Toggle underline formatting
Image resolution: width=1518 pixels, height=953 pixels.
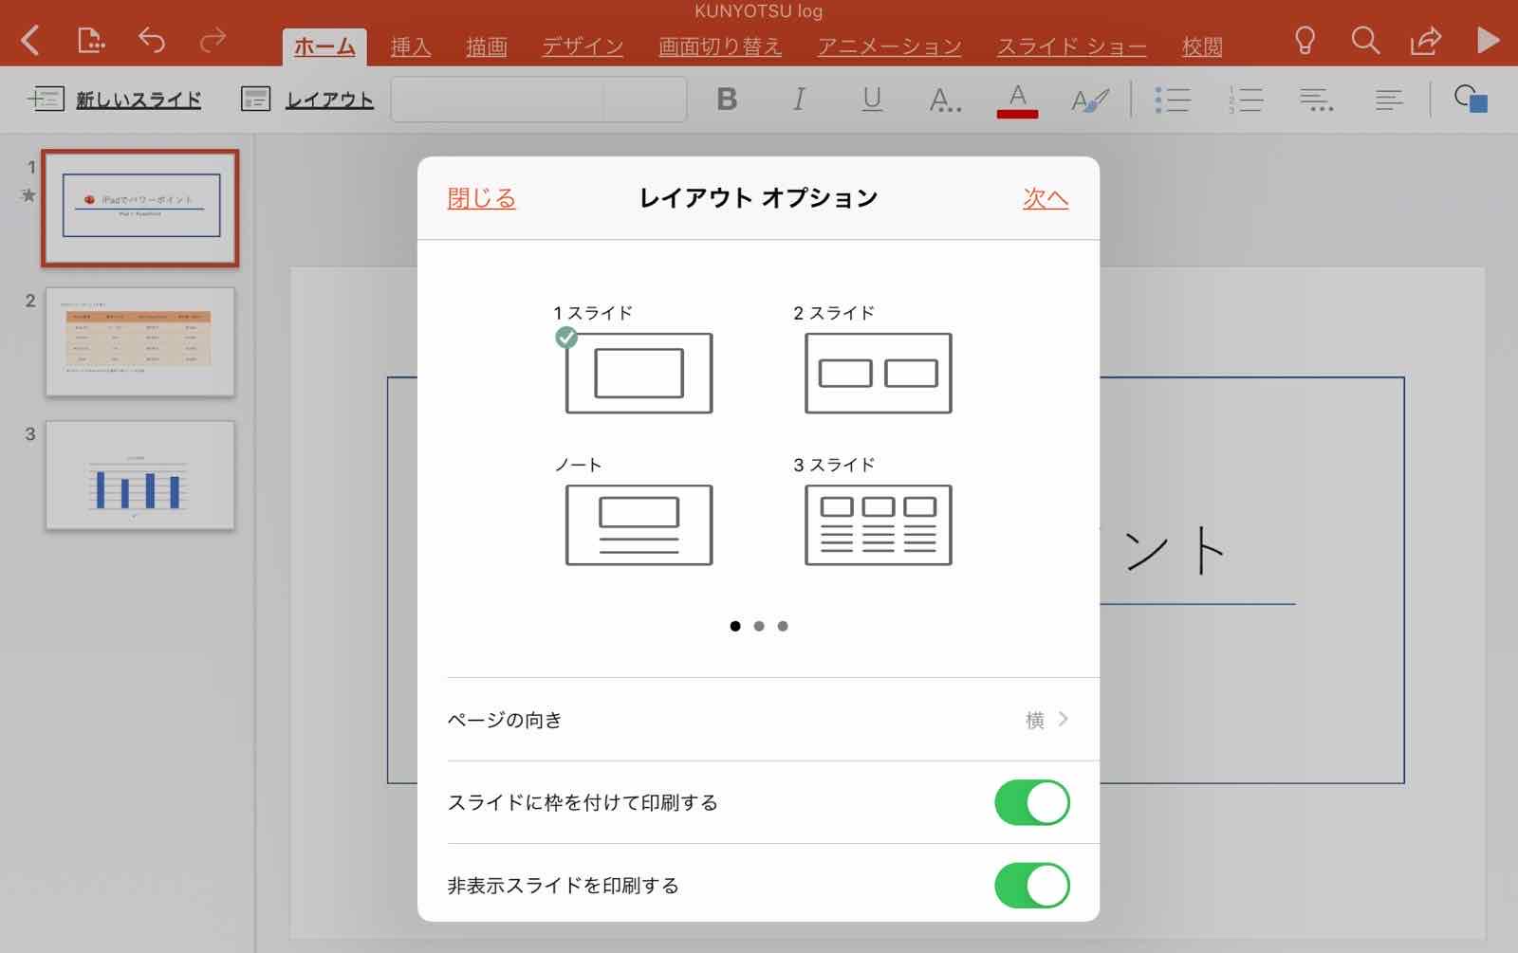click(x=872, y=99)
